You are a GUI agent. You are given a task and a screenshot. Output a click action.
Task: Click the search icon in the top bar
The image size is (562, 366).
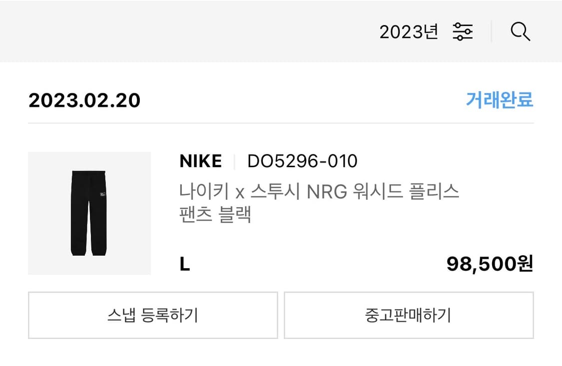point(521,31)
